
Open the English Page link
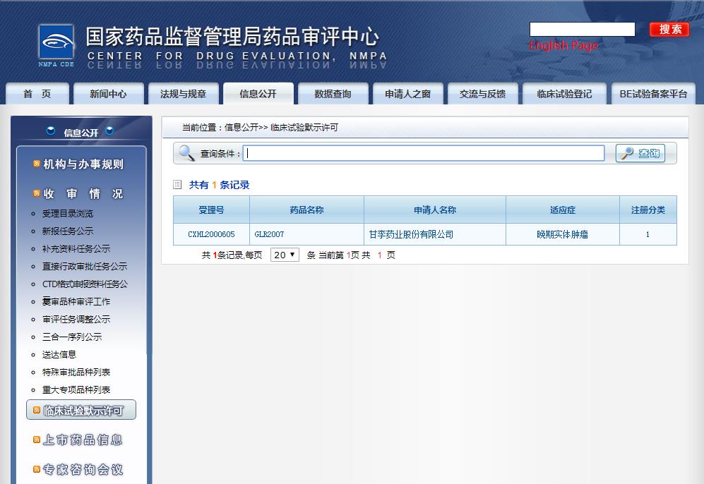[x=563, y=46]
